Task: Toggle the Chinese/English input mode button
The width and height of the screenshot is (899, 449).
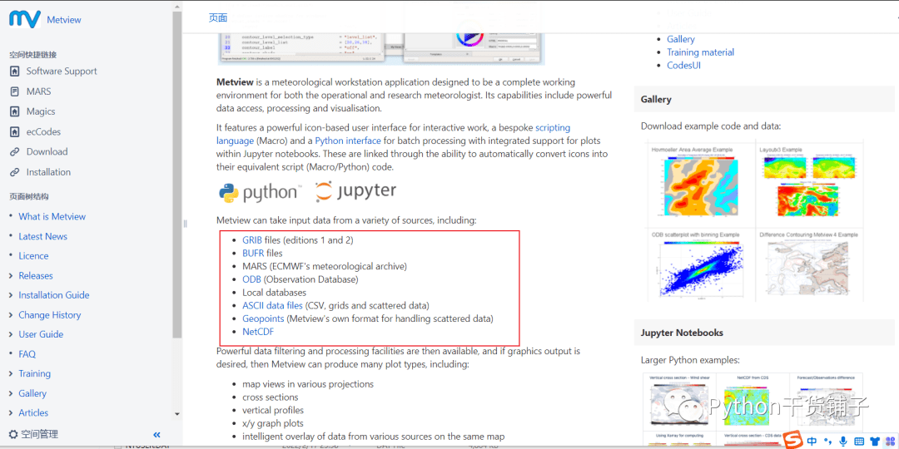Action: [812, 441]
